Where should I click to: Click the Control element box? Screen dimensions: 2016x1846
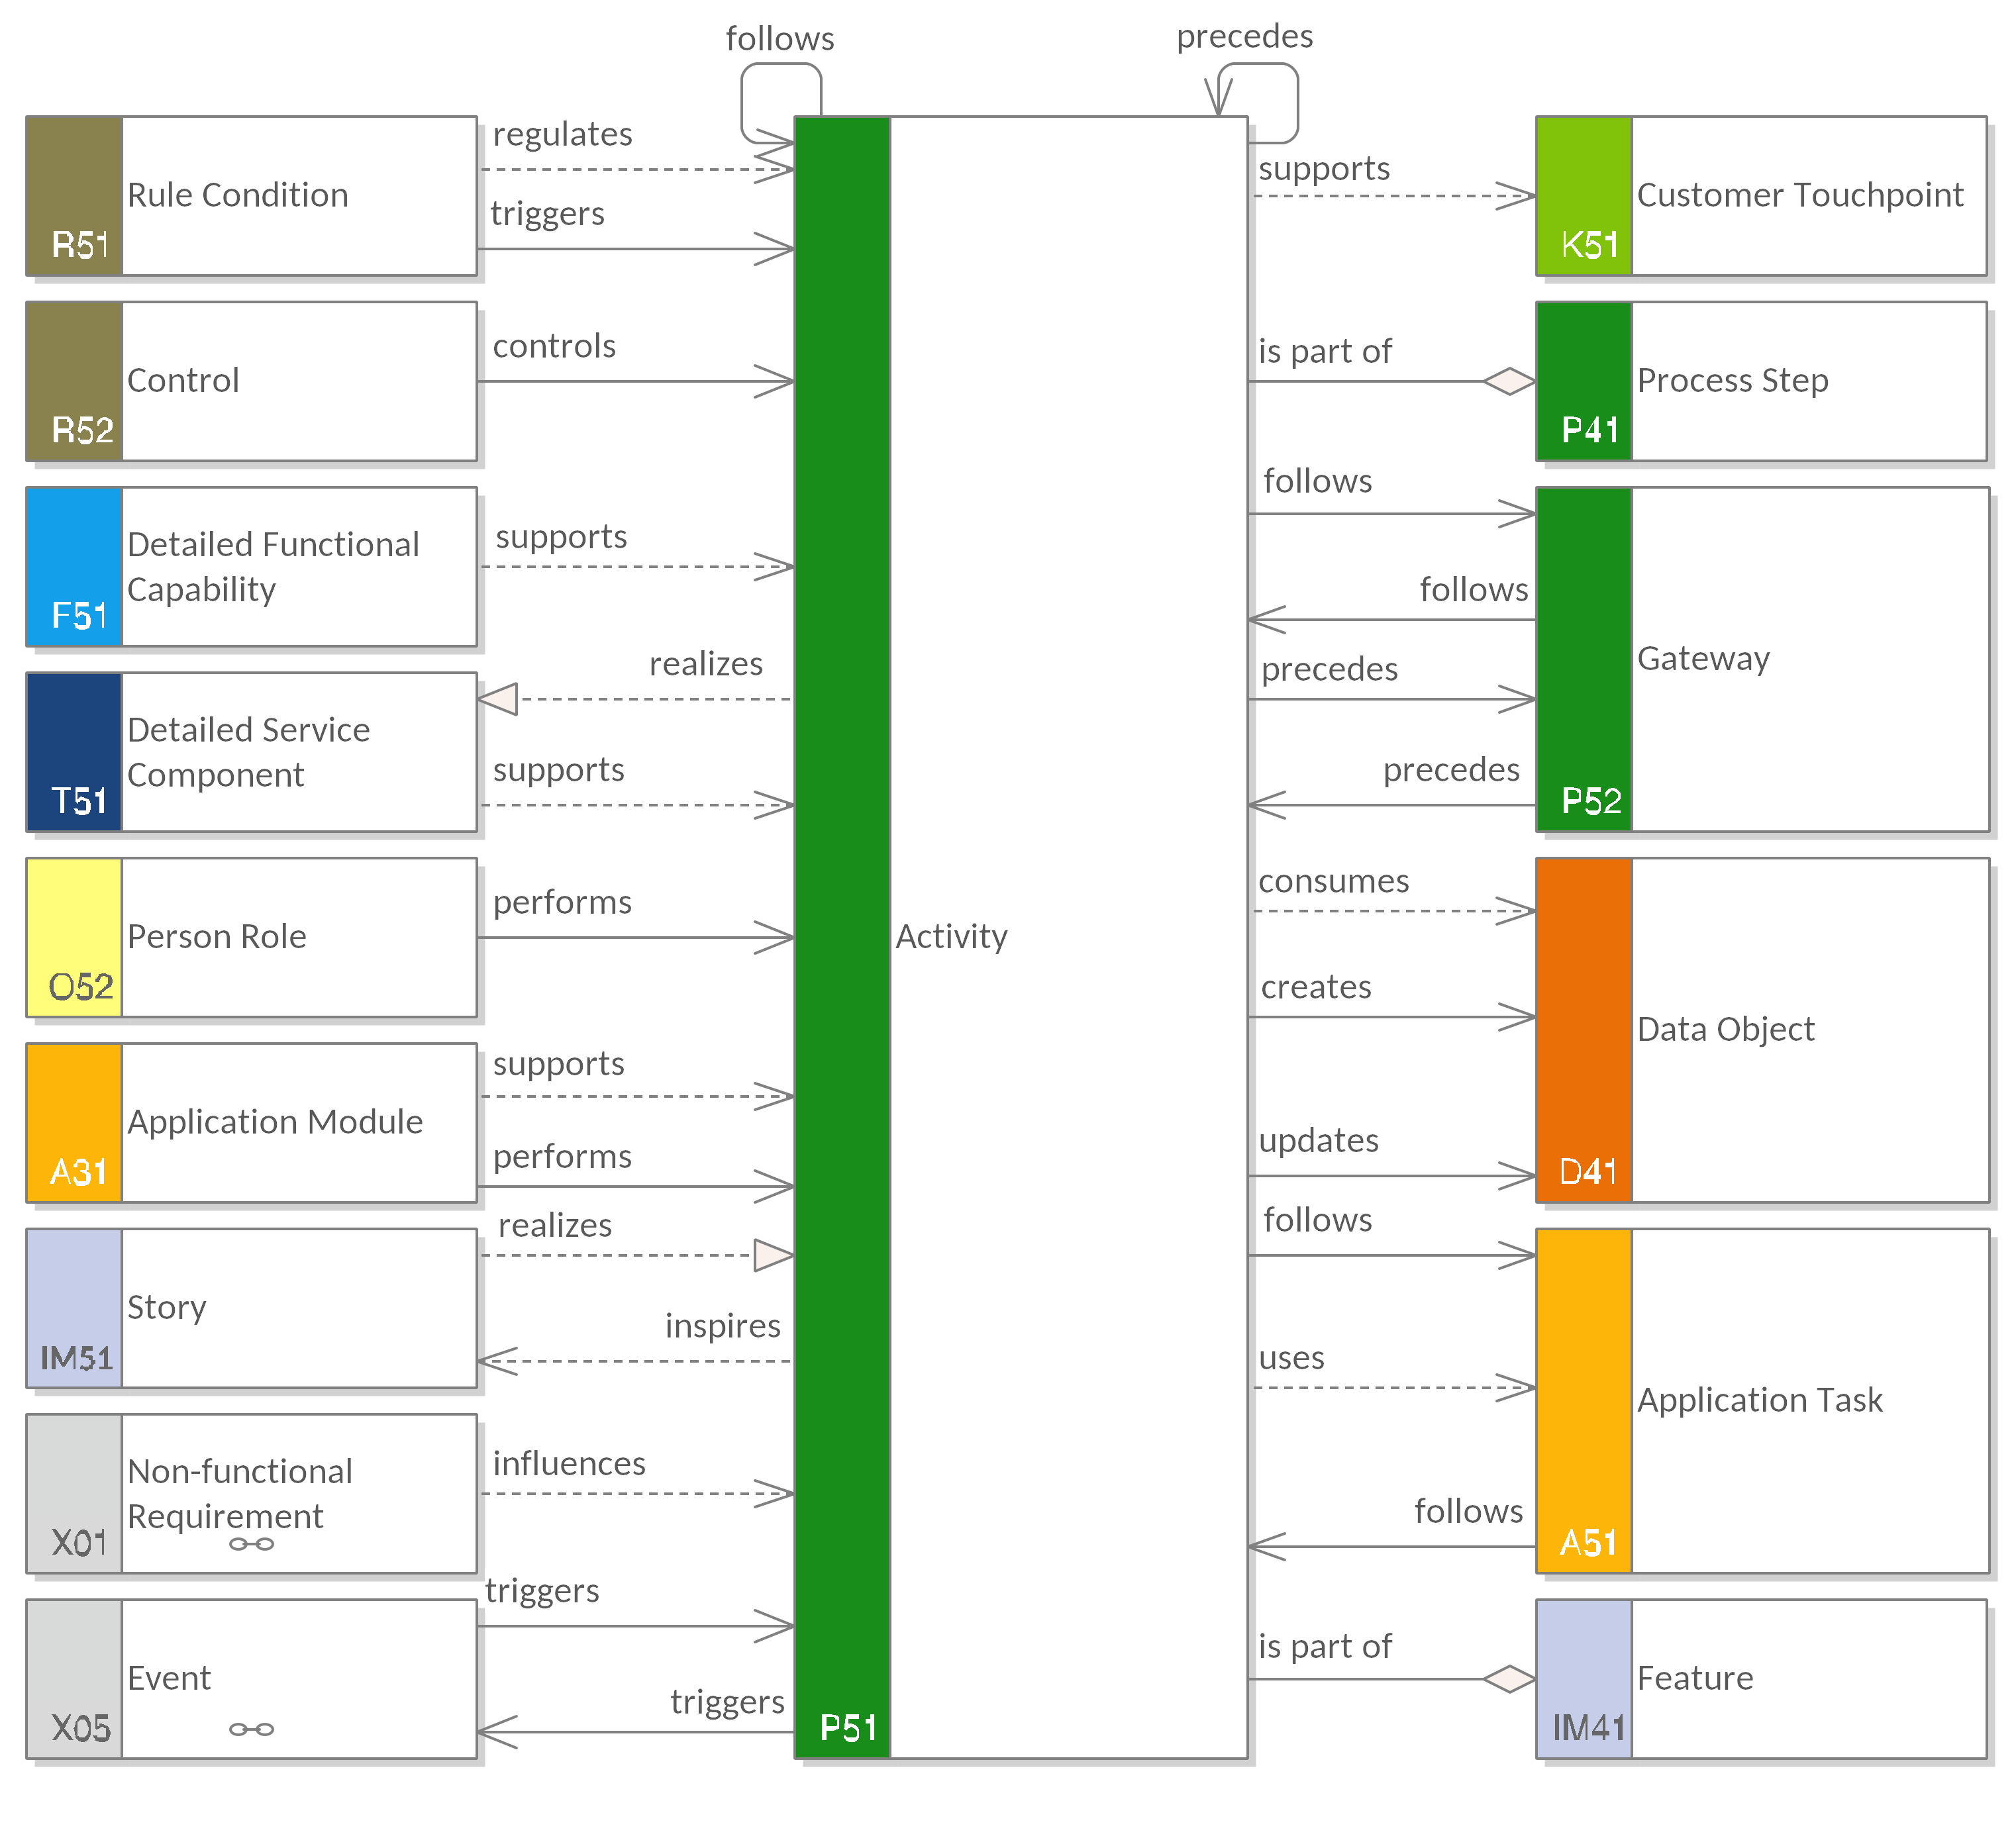pos(251,381)
